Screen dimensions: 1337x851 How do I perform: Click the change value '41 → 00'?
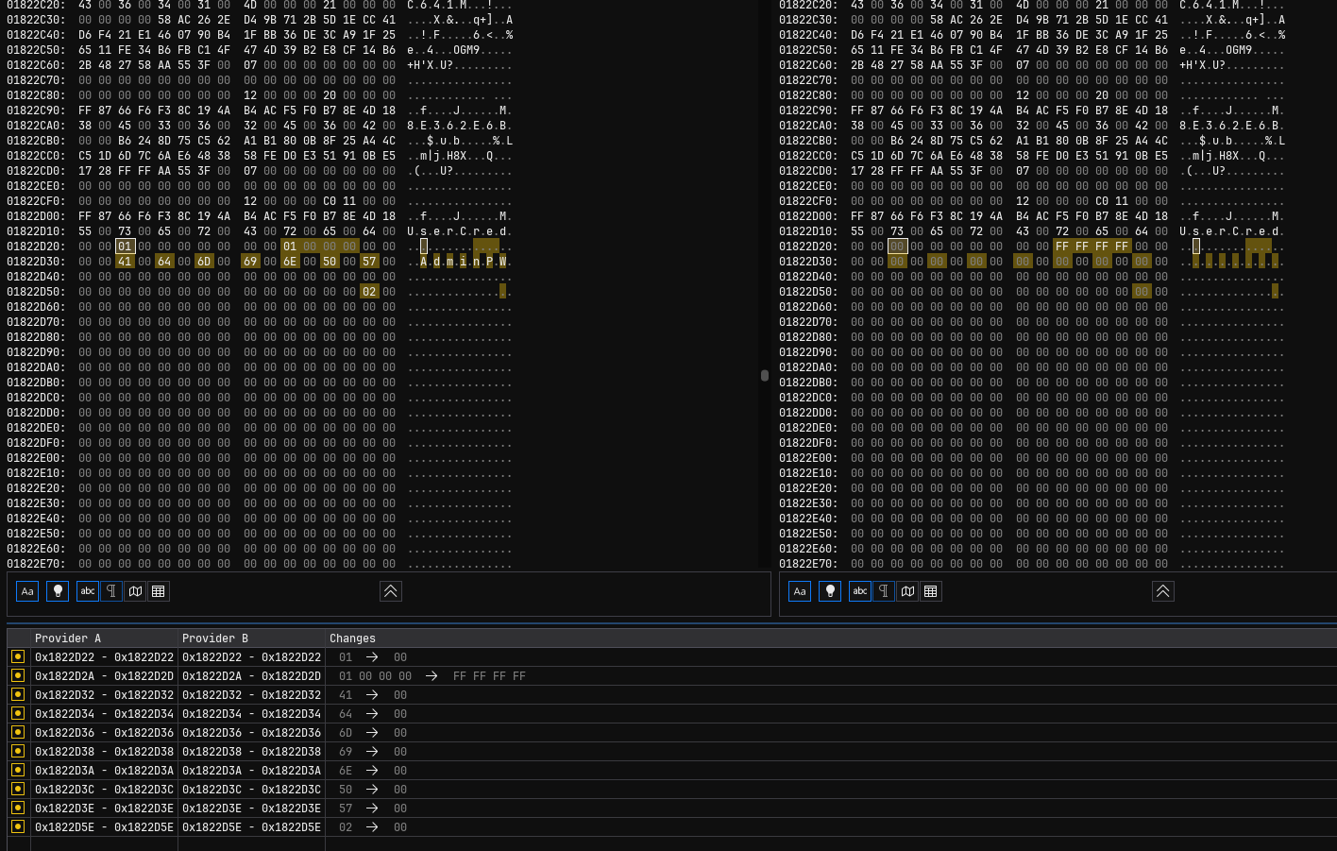(373, 695)
